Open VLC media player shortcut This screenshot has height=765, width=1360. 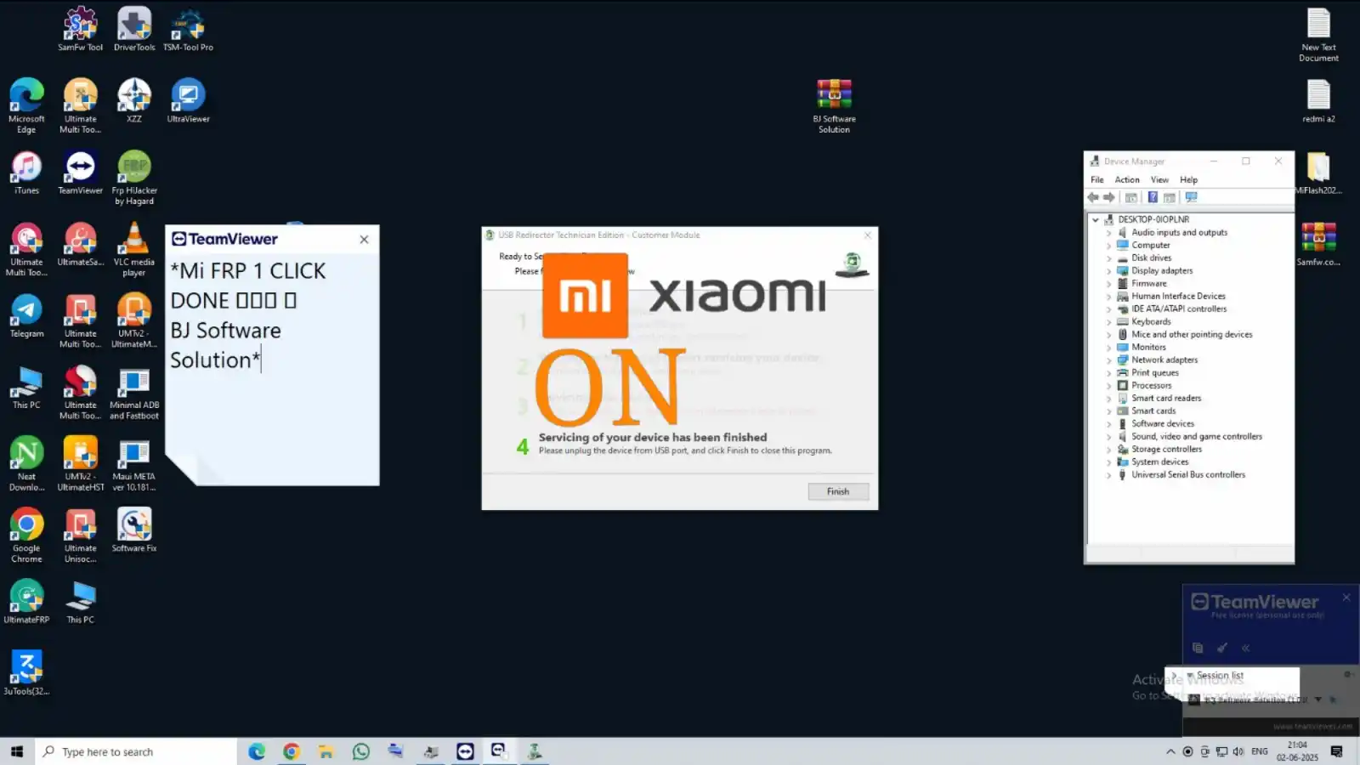click(134, 249)
